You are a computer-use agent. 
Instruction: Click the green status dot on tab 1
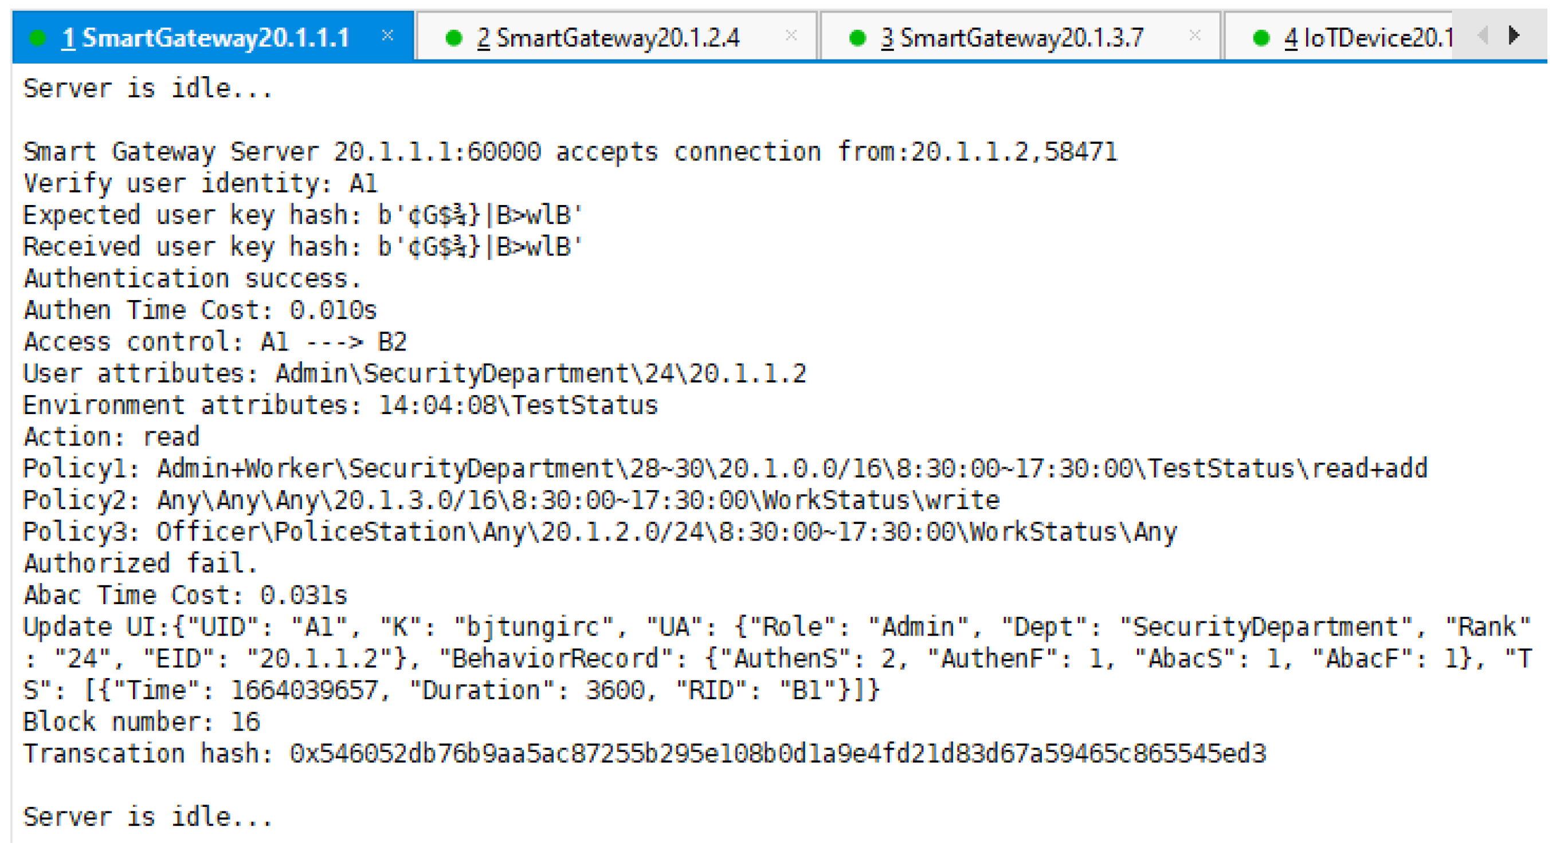pyautogui.click(x=38, y=38)
